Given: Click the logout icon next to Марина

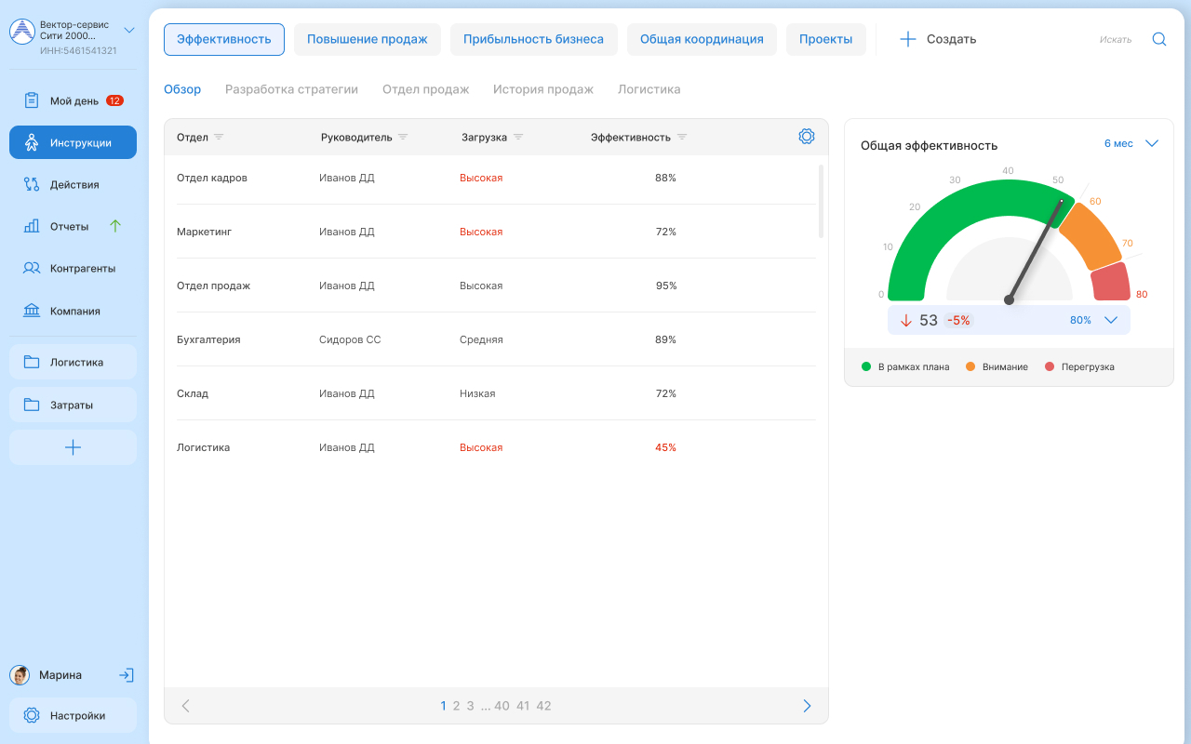Looking at the screenshot, I should tap(127, 675).
